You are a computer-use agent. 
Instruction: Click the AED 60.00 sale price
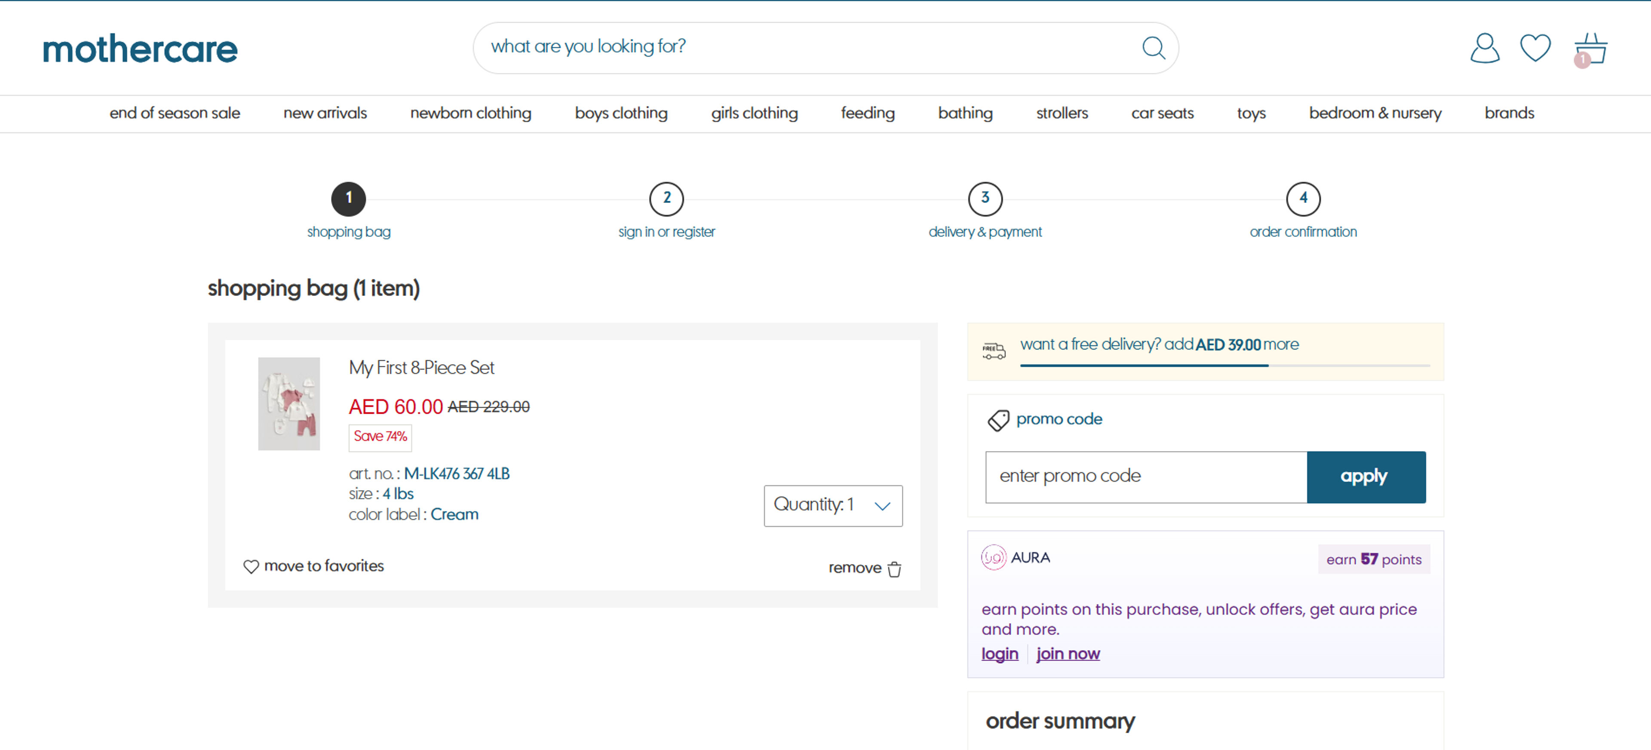click(396, 406)
